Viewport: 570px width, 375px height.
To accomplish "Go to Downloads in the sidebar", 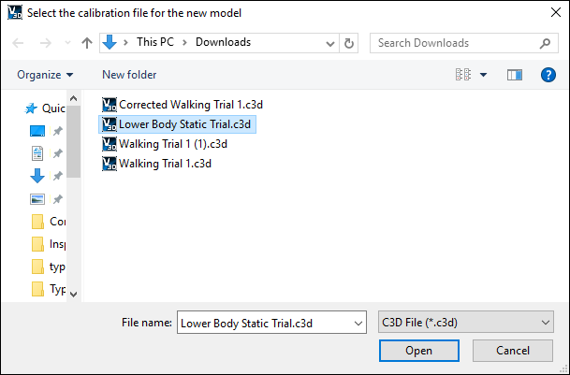I will 37,175.
